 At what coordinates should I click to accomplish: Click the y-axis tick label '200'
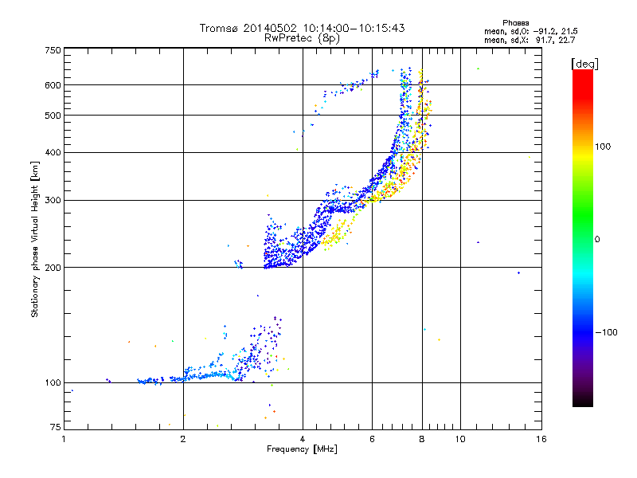coord(53,268)
